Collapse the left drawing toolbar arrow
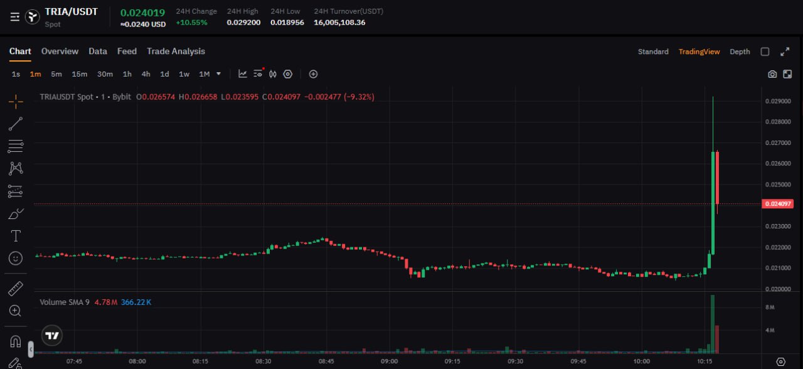The width and height of the screenshot is (803, 369). coord(31,349)
